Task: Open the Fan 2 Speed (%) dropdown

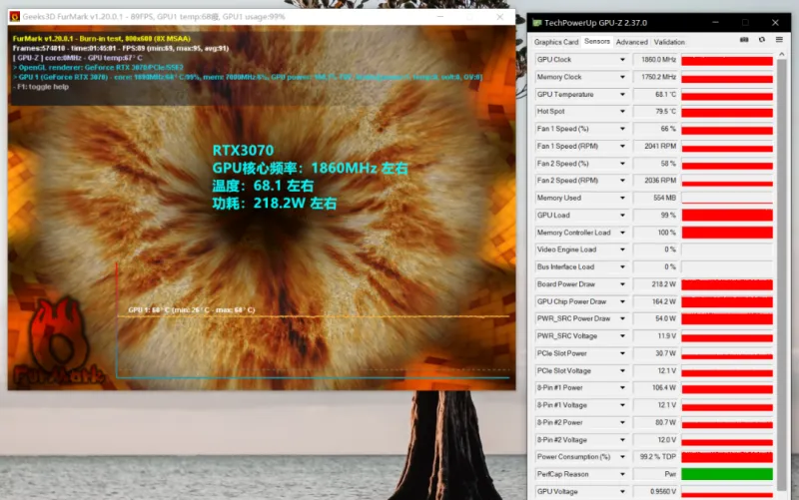Action: (x=622, y=164)
